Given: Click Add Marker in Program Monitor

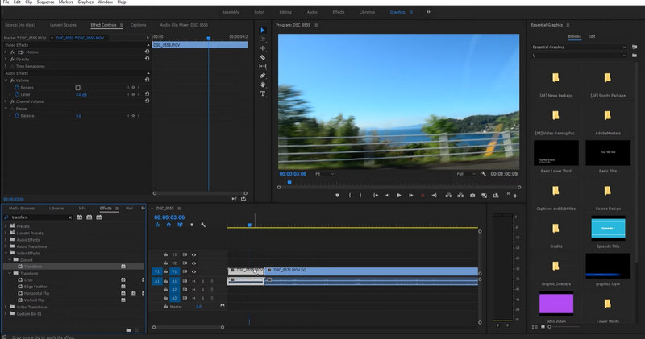Looking at the screenshot, I should (337, 196).
